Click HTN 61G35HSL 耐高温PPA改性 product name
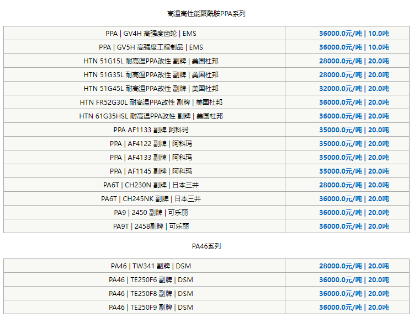 click(x=151, y=116)
